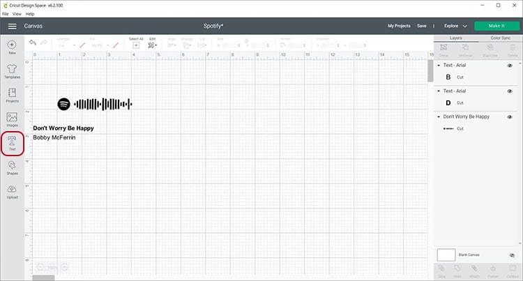The width and height of the screenshot is (523, 281).
Task: Toggle Blank Canvas visibility eye
Action: (x=512, y=255)
